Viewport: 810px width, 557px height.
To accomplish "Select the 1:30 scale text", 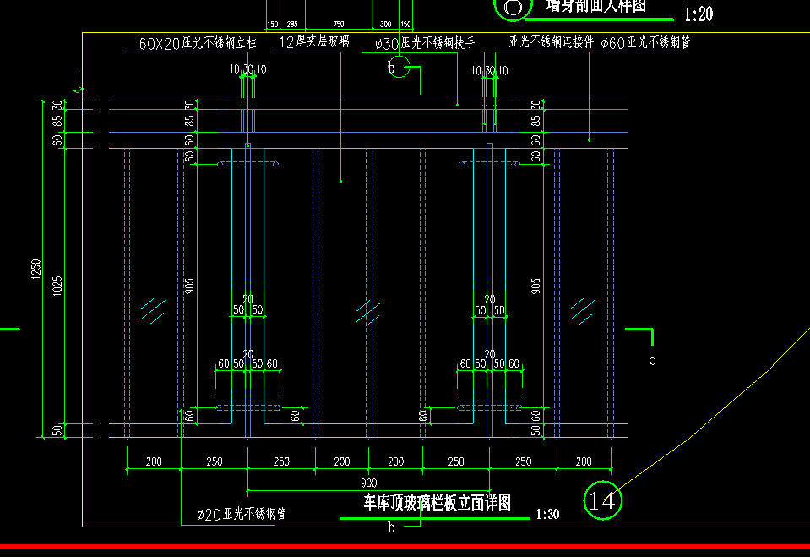I will pos(547,514).
